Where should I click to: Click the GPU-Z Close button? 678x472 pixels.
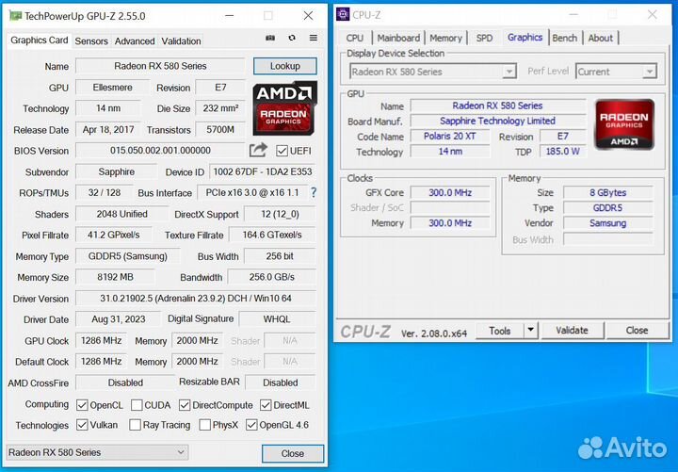tap(293, 453)
